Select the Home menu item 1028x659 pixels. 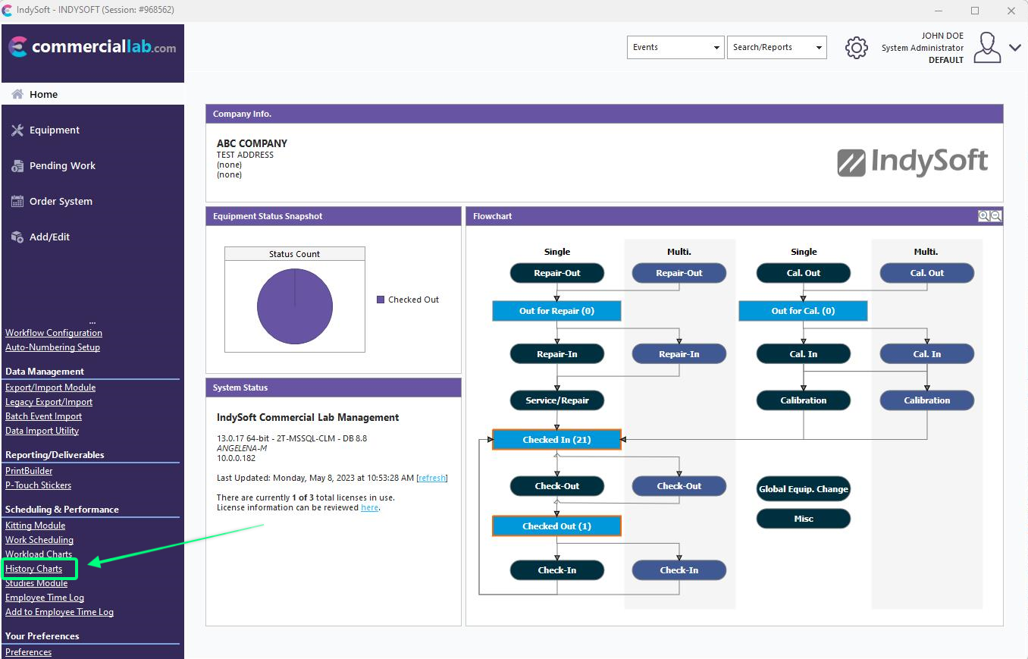pos(43,95)
